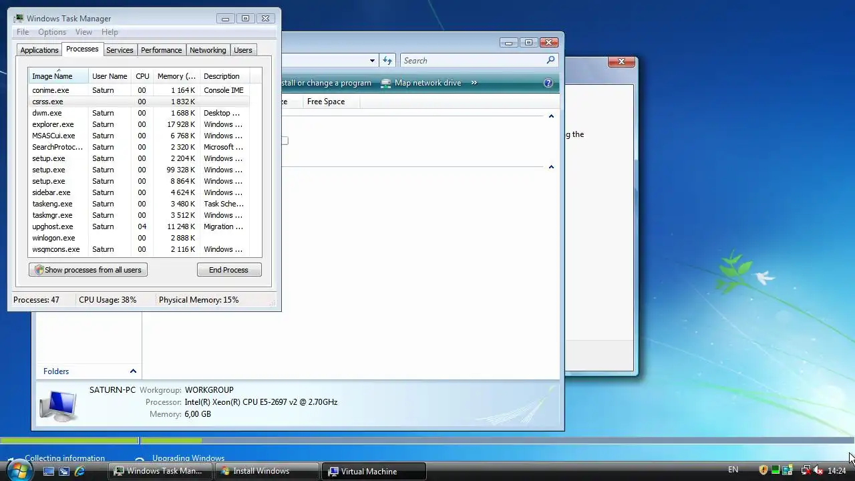Click Show processes from all users
This screenshot has width=855, height=481.
point(88,270)
